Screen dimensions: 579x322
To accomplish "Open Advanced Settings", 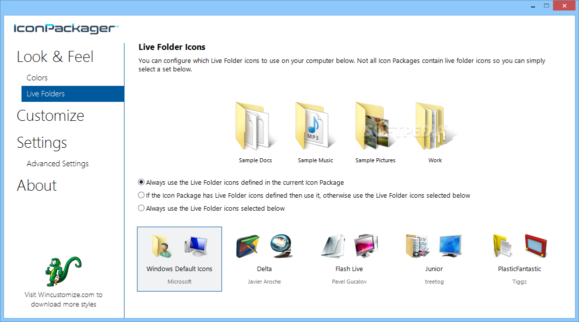I will coord(57,163).
